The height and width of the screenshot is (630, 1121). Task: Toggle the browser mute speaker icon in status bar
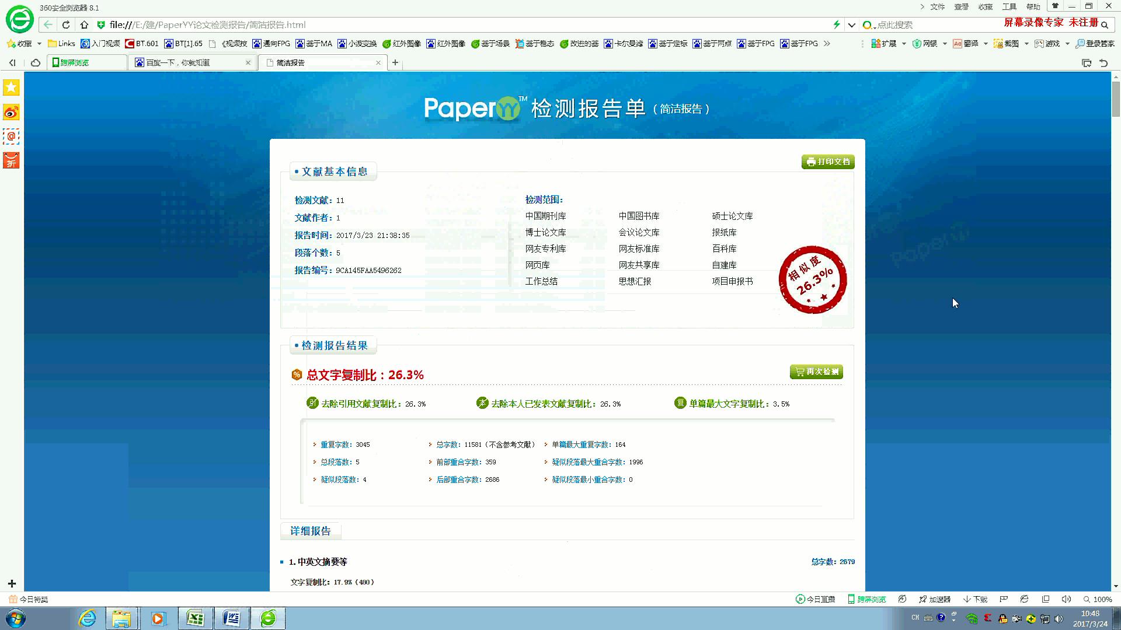[1066, 599]
